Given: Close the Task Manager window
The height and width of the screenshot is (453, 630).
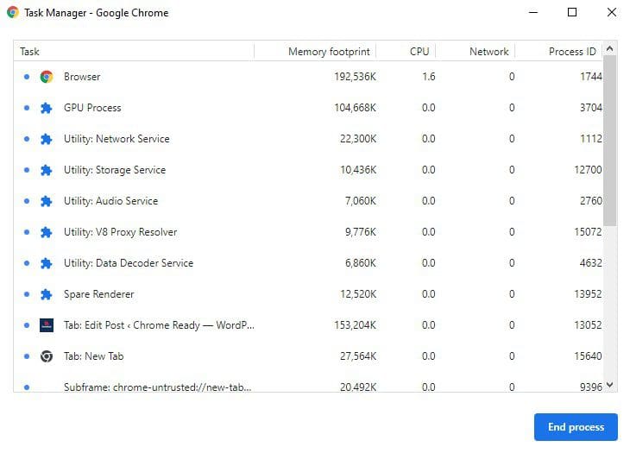Looking at the screenshot, I should click(612, 12).
